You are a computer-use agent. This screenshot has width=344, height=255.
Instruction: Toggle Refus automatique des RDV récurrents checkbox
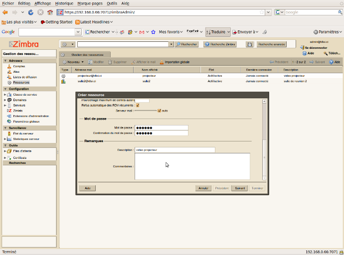click(x=138, y=105)
